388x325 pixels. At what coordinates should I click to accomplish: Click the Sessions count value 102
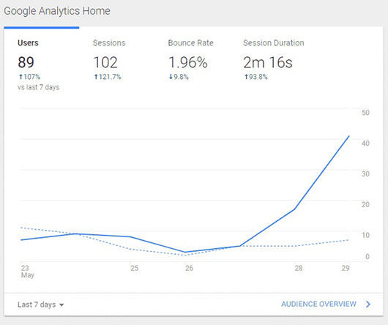[105, 62]
